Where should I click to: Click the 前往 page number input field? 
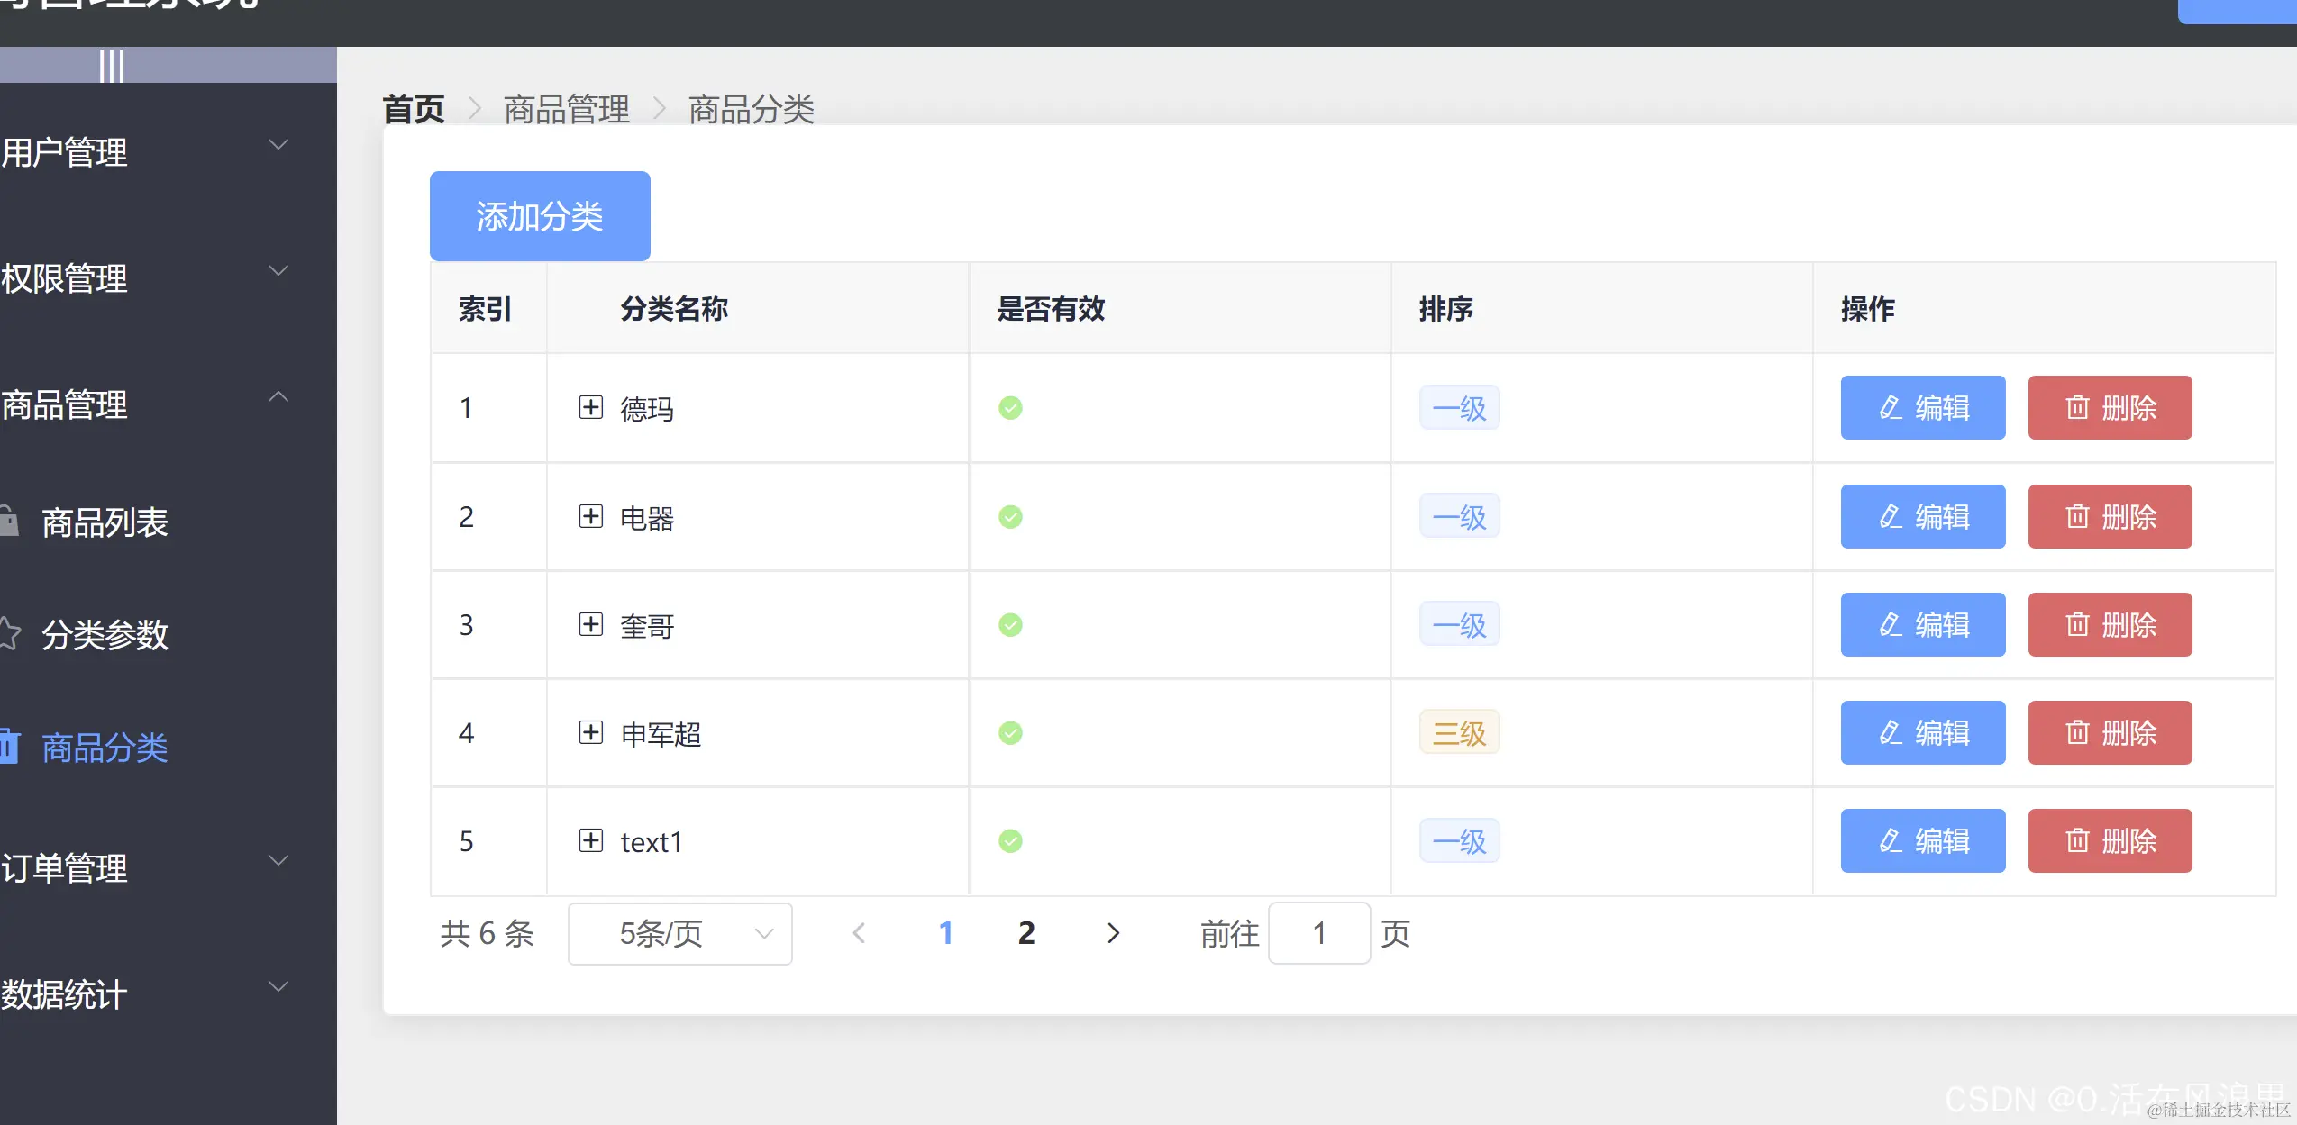click(1318, 933)
